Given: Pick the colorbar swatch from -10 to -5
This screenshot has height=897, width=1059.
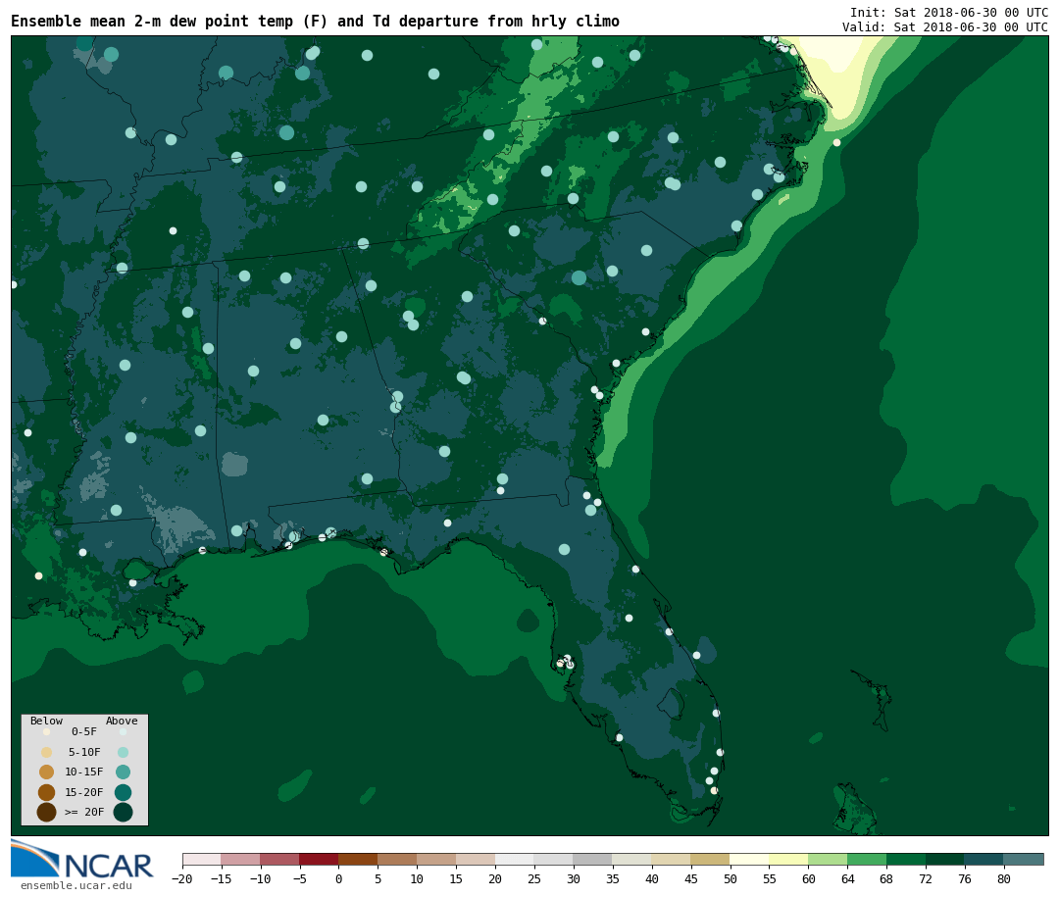Looking at the screenshot, I should point(280,859).
